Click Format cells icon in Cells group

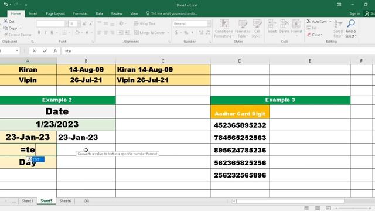click(296, 24)
